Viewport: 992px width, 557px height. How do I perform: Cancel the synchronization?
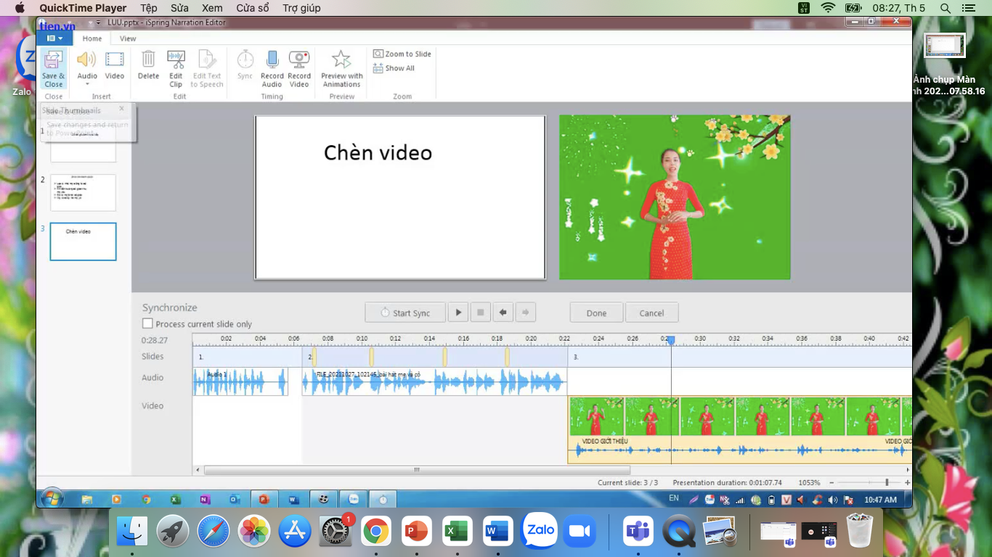point(651,313)
